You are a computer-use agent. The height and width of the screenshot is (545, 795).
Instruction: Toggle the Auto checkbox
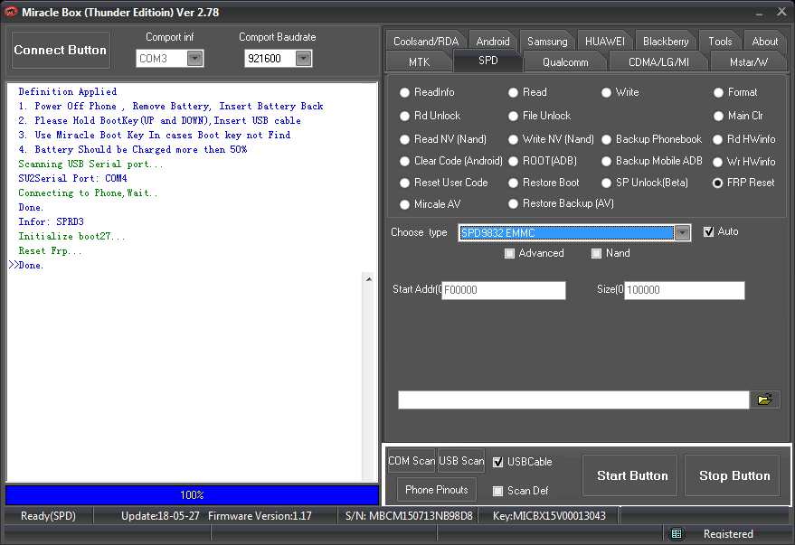pos(709,231)
